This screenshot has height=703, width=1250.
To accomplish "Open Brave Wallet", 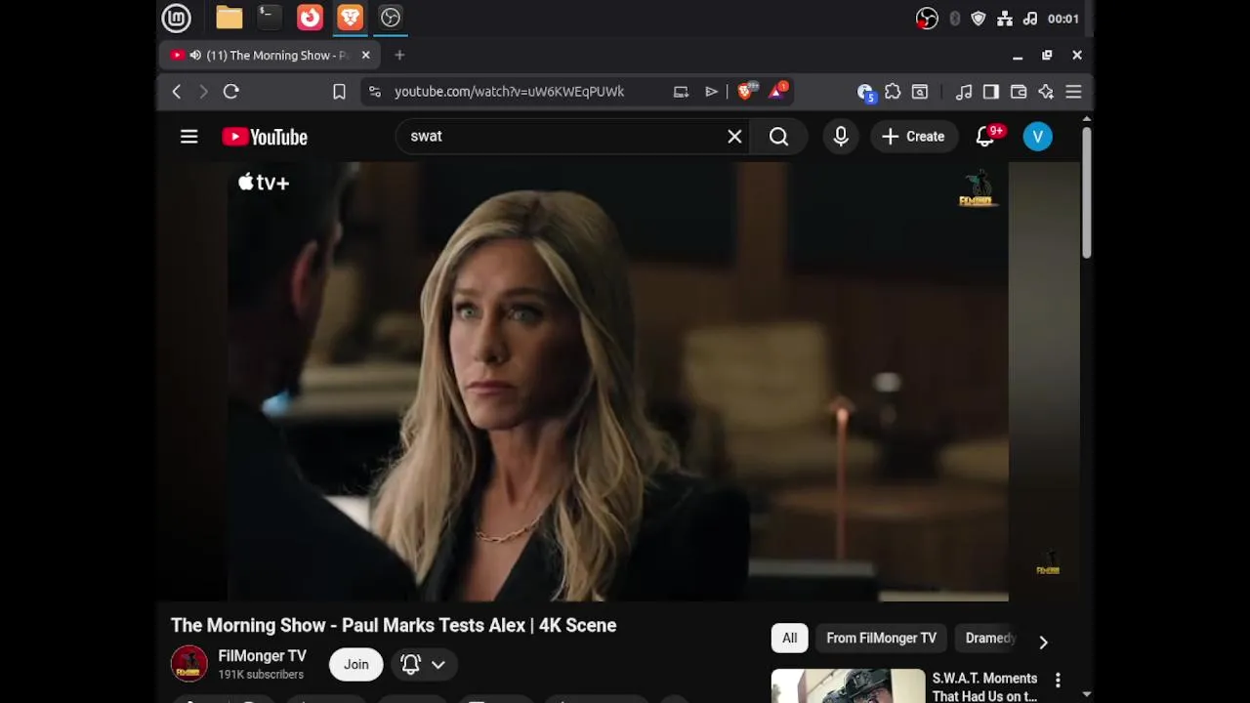I will 1019,92.
